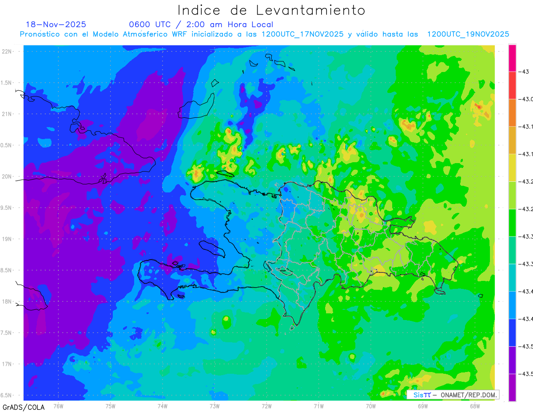Click the '76W' longitude label
This screenshot has width=533, height=412.
click(x=58, y=406)
